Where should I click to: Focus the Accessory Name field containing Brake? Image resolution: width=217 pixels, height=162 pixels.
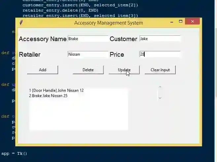[88, 39]
